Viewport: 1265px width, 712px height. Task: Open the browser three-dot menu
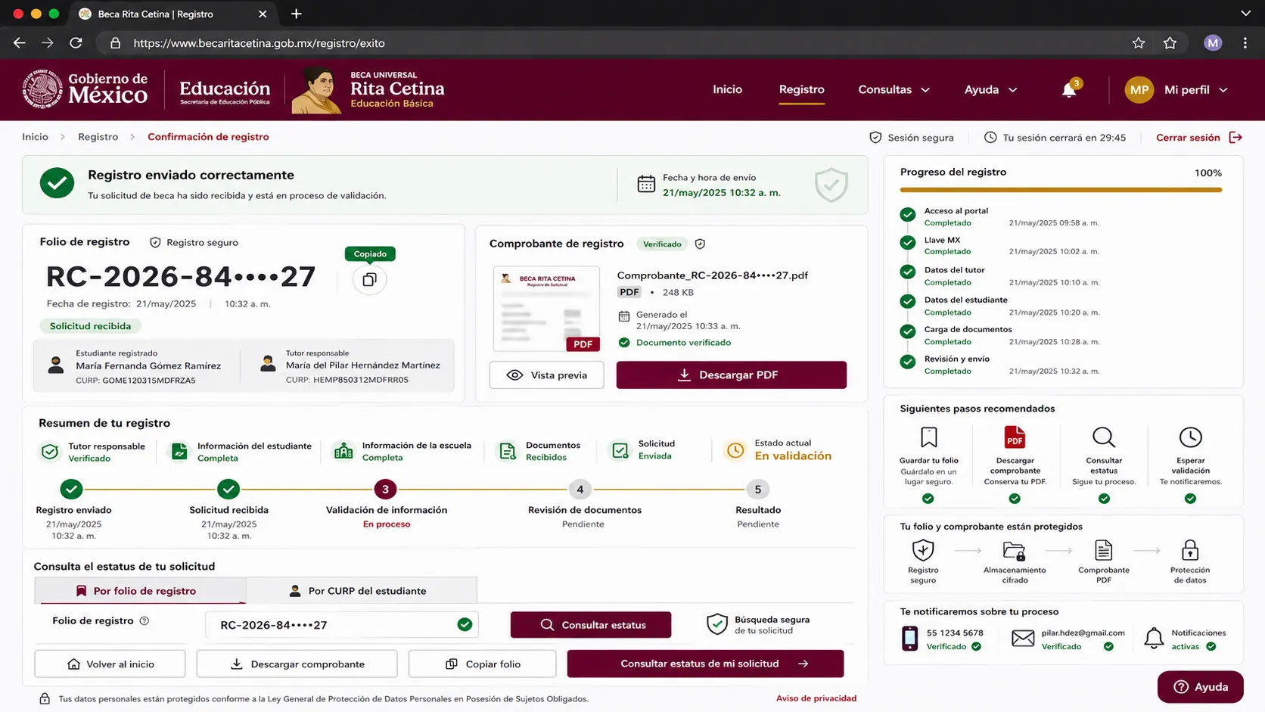[1245, 43]
